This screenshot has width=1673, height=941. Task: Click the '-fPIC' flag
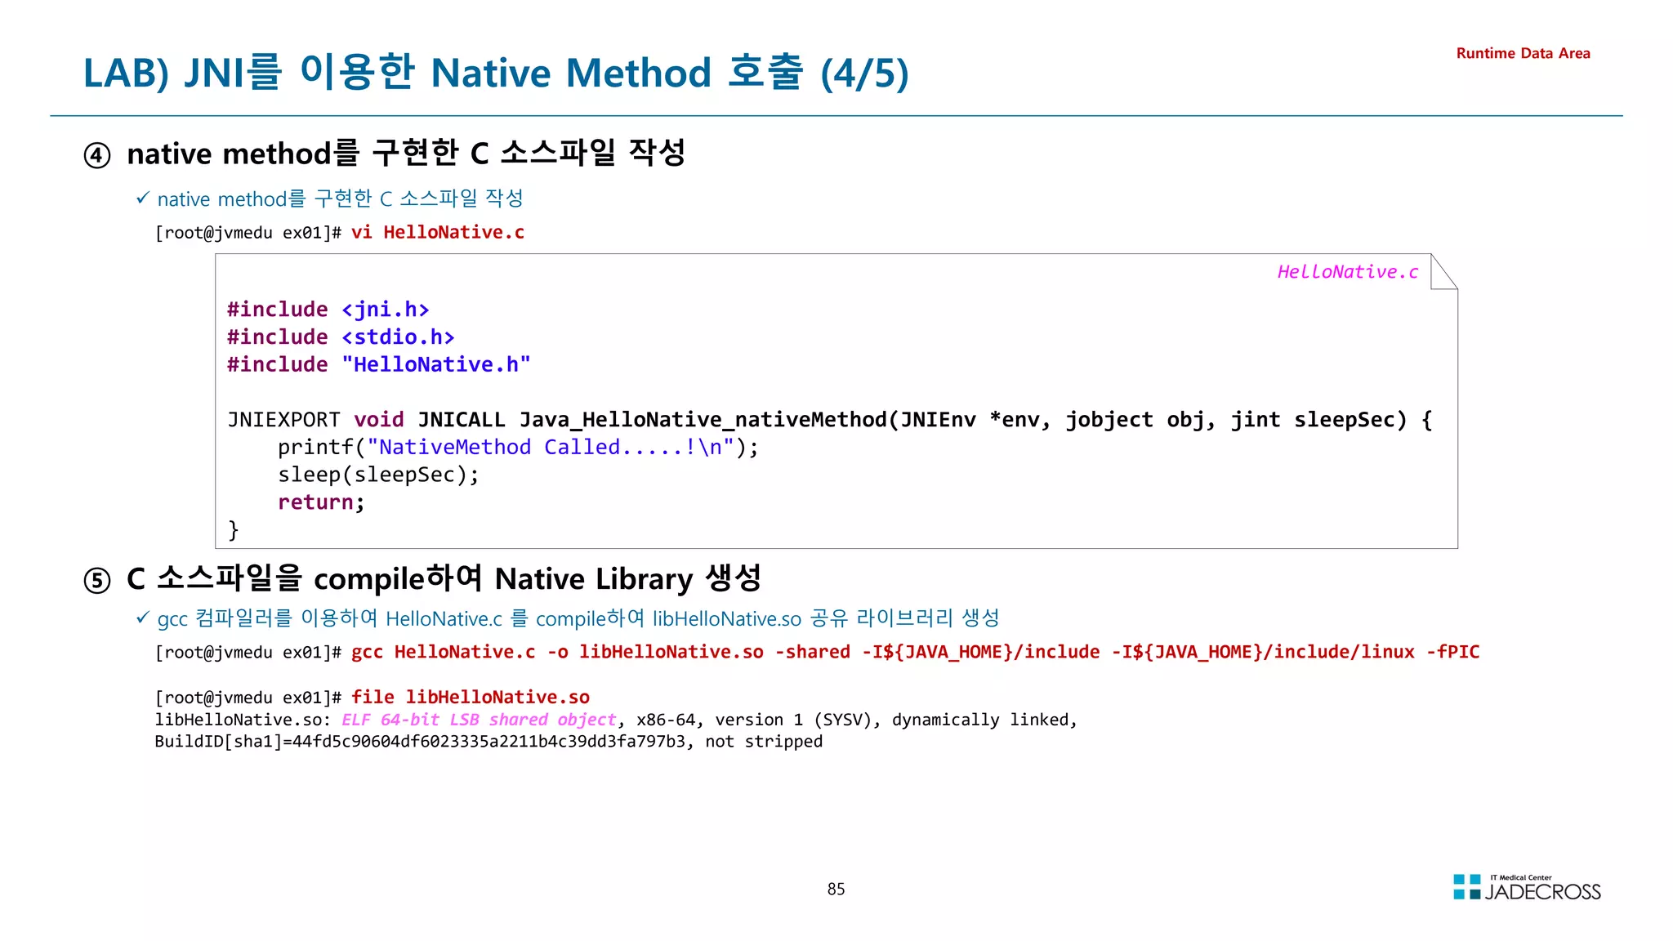[1453, 652]
